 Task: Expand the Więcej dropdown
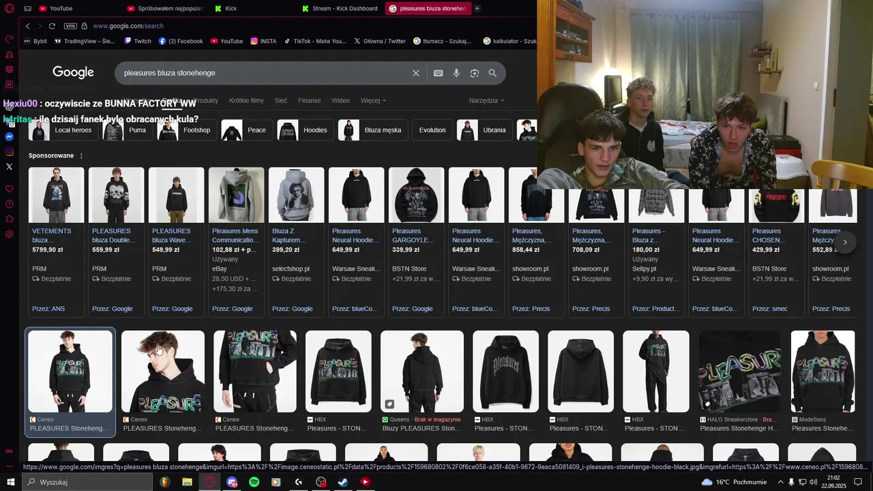point(373,100)
